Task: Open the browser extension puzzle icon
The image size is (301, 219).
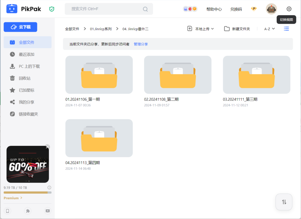Action: click(28, 211)
